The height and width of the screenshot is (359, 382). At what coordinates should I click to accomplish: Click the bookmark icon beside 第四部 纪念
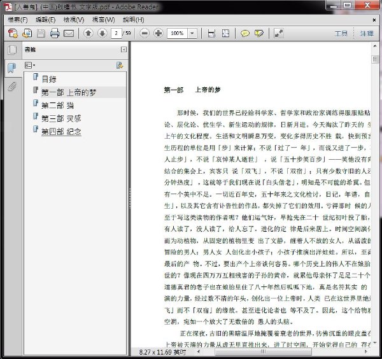(36, 129)
